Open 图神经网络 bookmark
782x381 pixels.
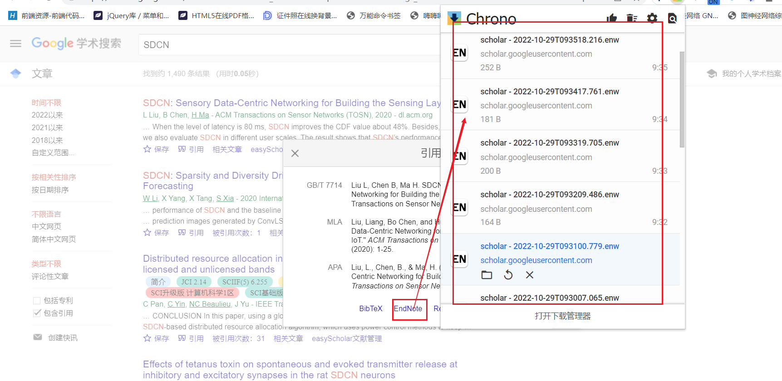pos(755,15)
